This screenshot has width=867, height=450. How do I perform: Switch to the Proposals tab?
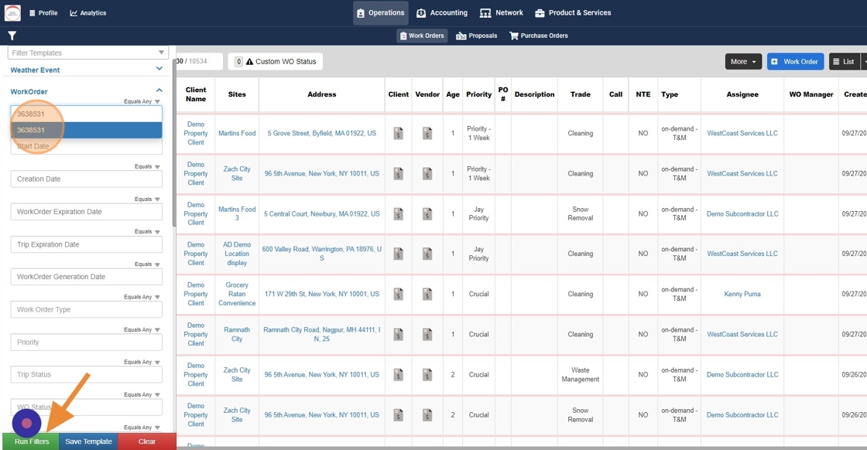tap(477, 36)
